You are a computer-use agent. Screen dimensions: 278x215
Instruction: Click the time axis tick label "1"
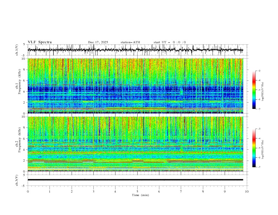coord(49,191)
